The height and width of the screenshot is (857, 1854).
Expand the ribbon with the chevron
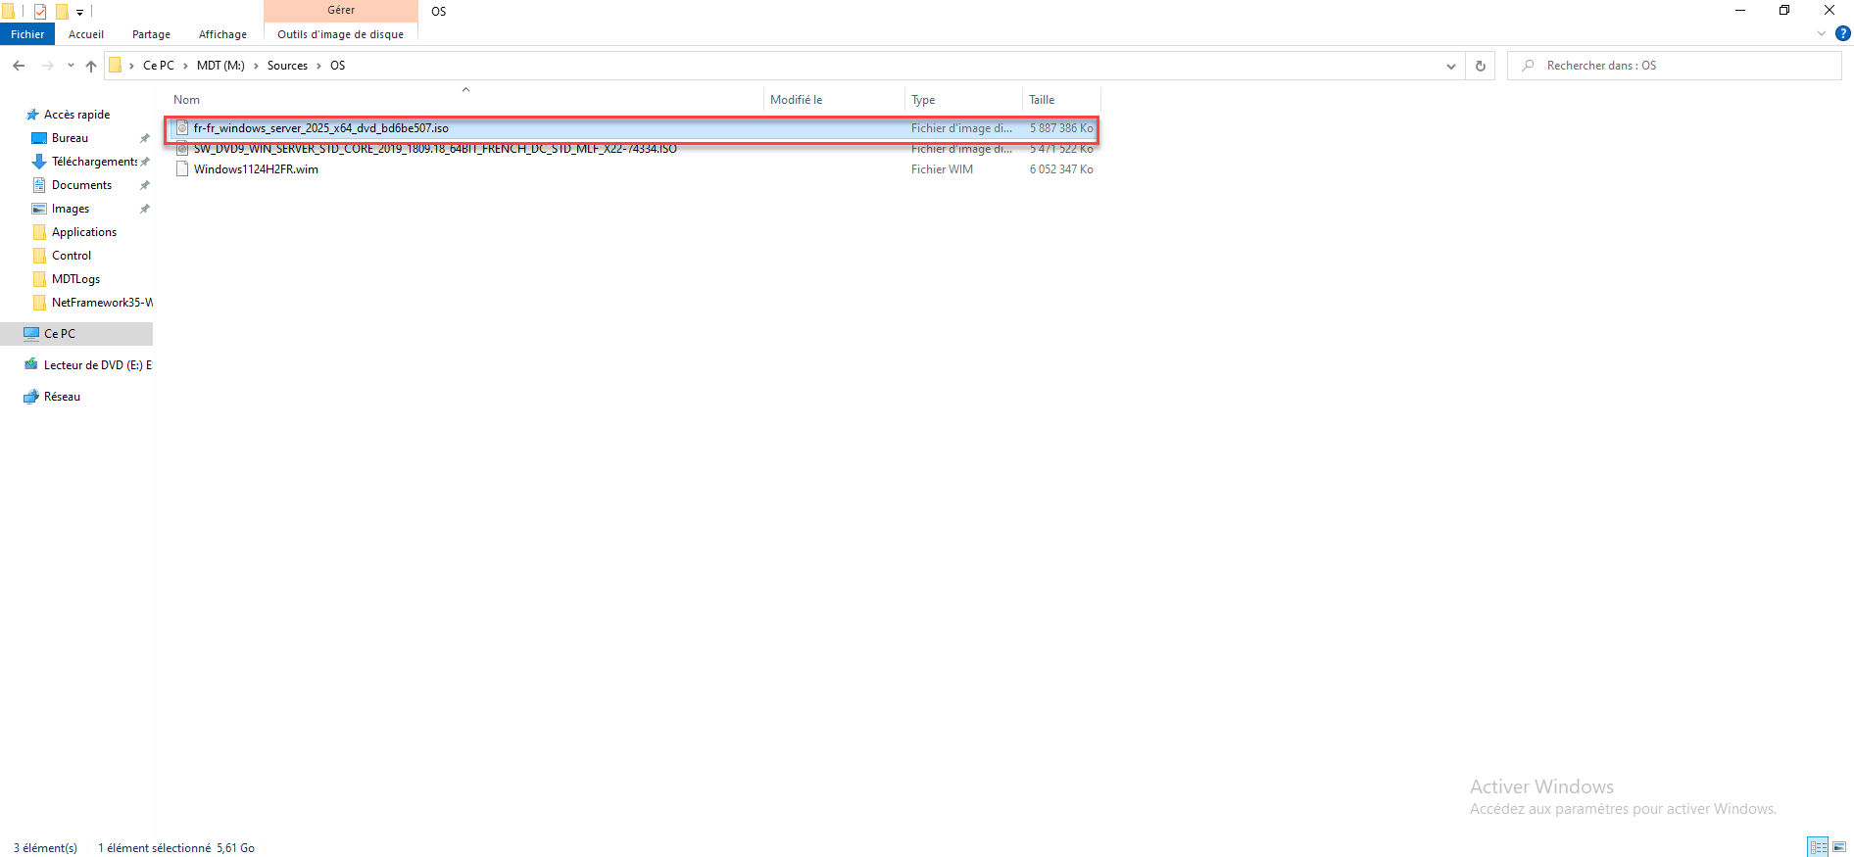(1822, 33)
